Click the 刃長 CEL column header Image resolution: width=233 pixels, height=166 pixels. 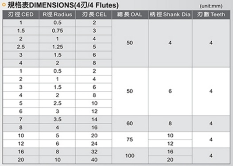94,15
